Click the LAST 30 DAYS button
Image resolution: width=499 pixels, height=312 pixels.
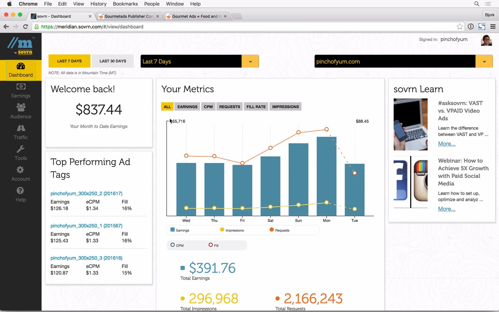point(113,61)
